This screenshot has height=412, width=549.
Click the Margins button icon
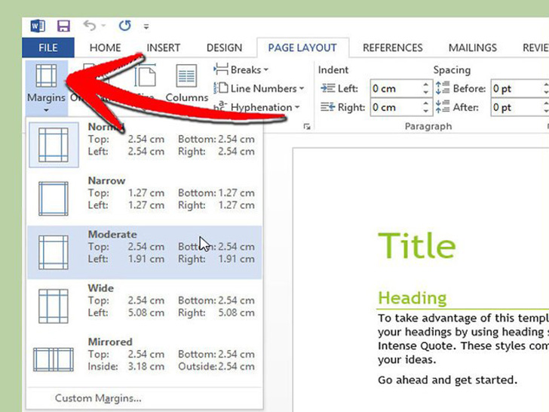click(x=46, y=75)
